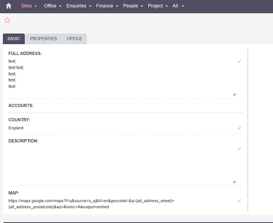Open the OFFICE tab
Viewport: 273px width, 223px height.
[x=74, y=39]
